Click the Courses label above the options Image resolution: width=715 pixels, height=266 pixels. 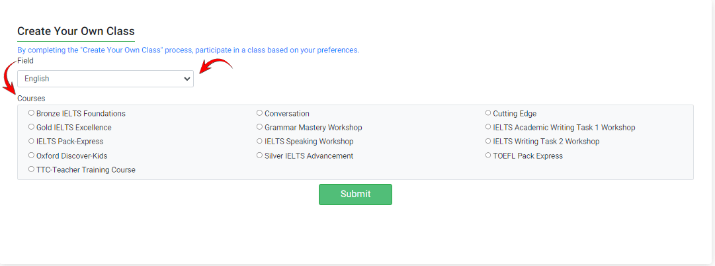click(31, 99)
